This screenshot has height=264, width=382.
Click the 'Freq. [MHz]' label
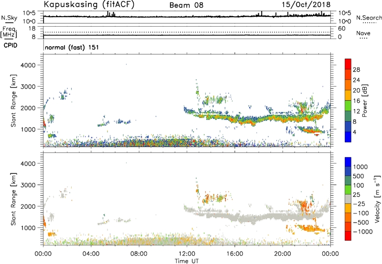(x=9, y=32)
